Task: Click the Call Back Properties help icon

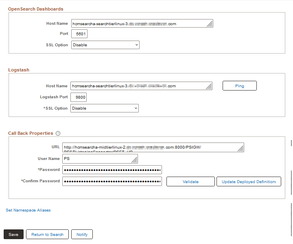Action: coord(58,133)
